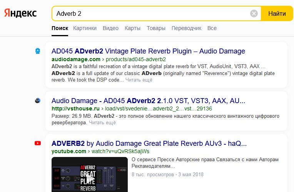Open the http://vsthouse.ru domain link
Viewport: 294px width, 192px height.
pos(75,109)
